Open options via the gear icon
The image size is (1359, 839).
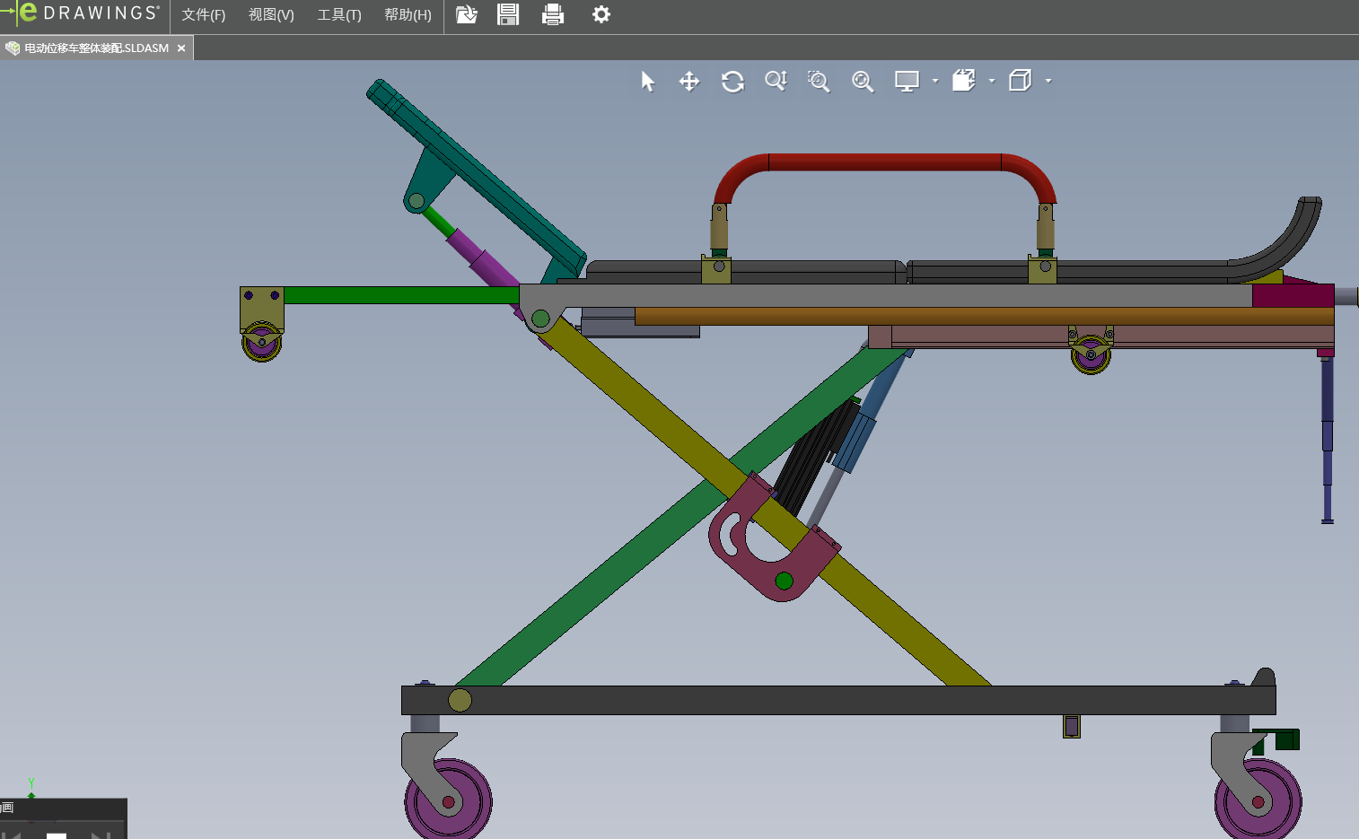coord(601,14)
